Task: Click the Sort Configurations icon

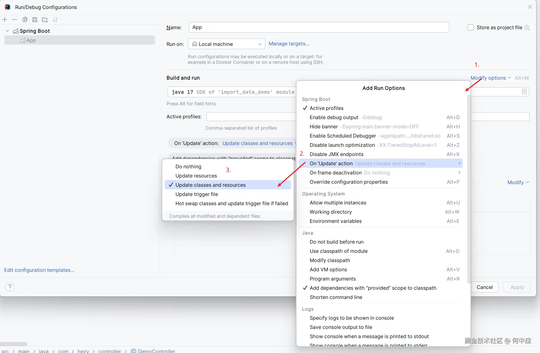Action: (x=55, y=20)
